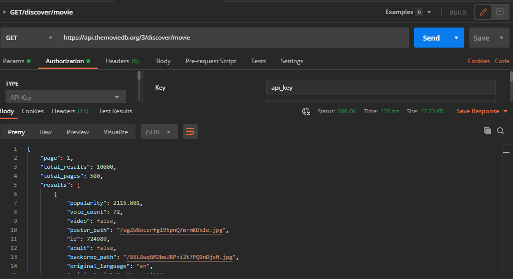Select the Preview view mode
The image size is (513, 279).
(77, 132)
